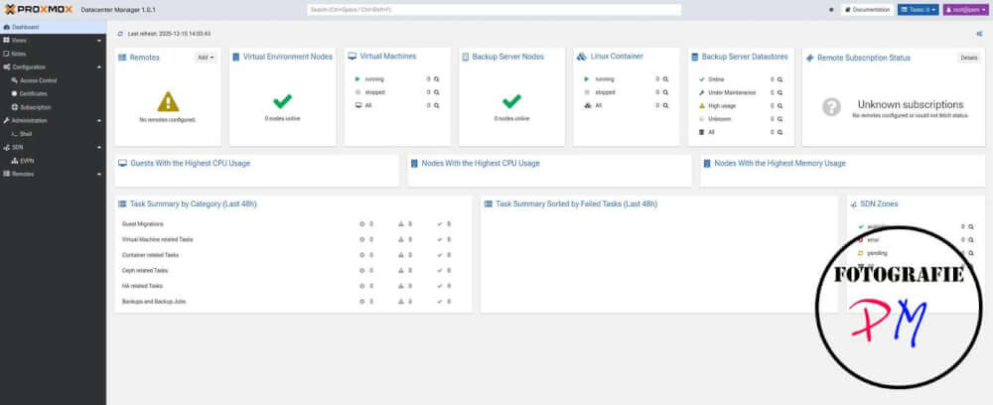Click the Virtual Machine related Tasks row

pyautogui.click(x=293, y=239)
